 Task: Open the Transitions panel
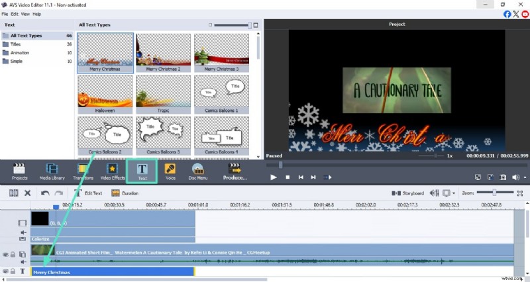[x=83, y=171]
